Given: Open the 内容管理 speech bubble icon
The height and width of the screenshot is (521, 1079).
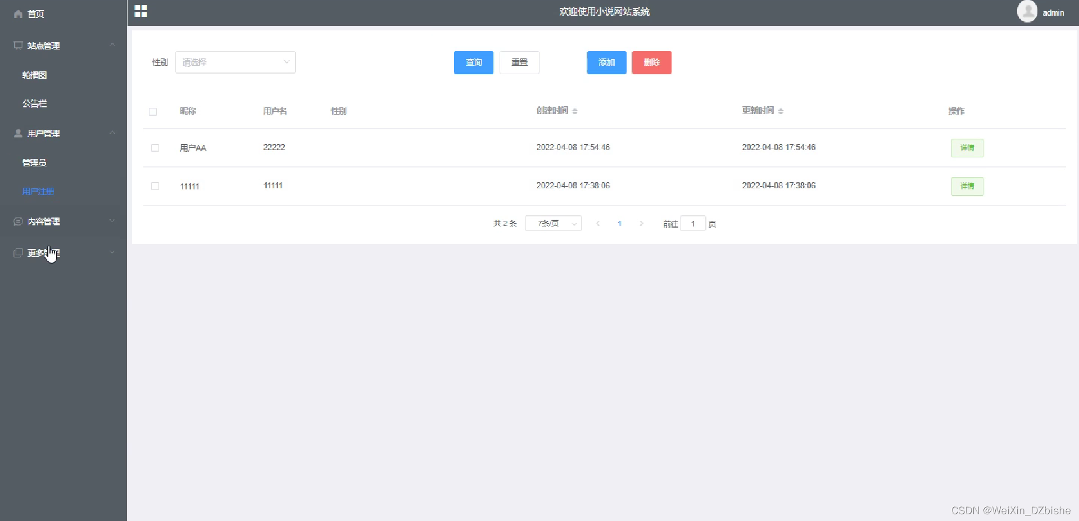Looking at the screenshot, I should click(x=17, y=221).
